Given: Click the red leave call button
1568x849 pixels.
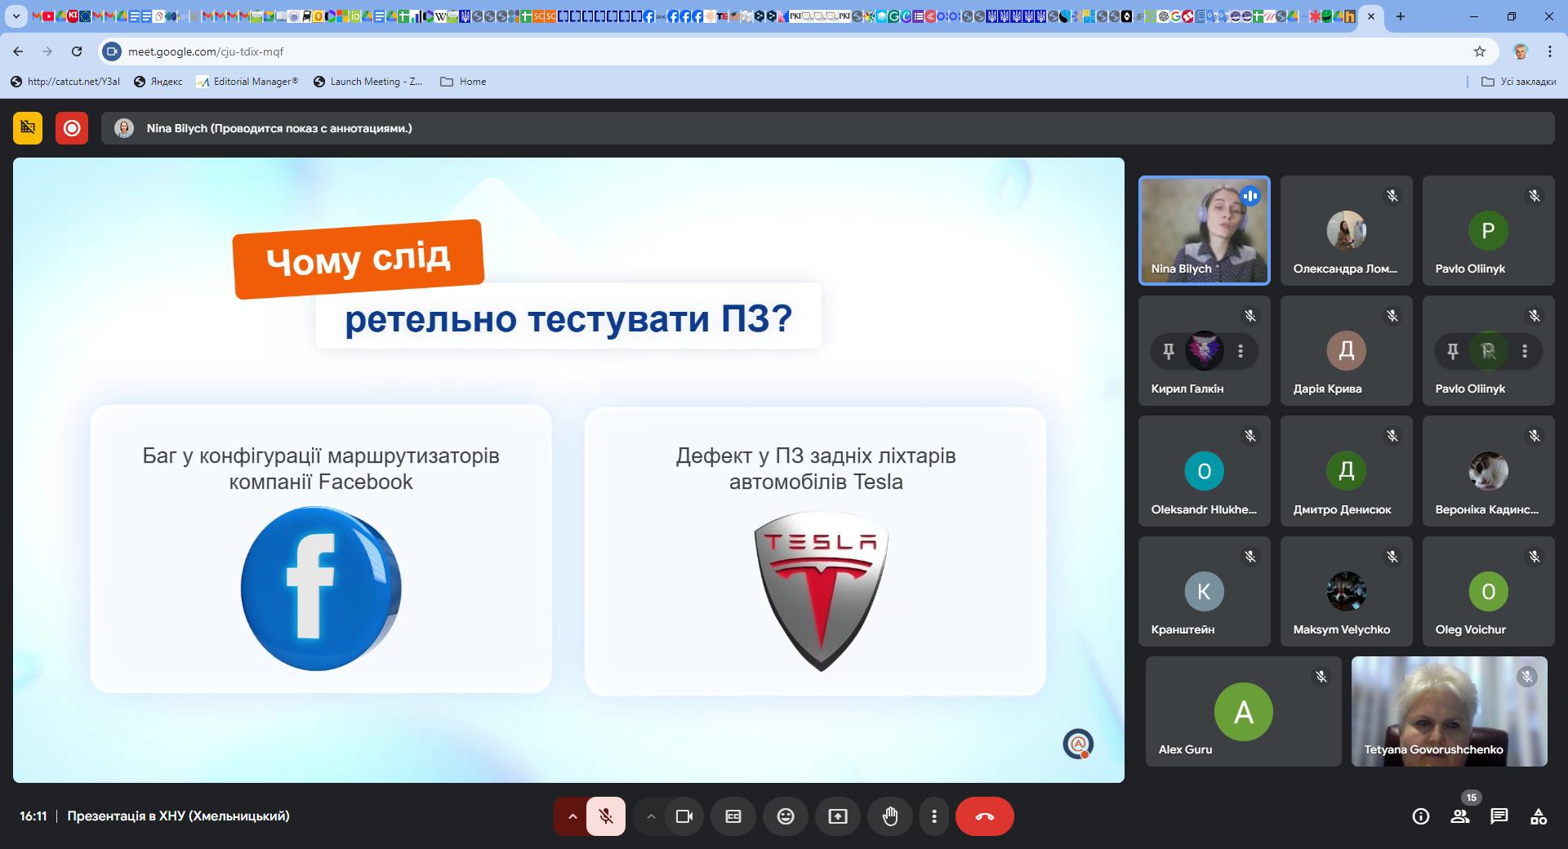Looking at the screenshot, I should [984, 816].
